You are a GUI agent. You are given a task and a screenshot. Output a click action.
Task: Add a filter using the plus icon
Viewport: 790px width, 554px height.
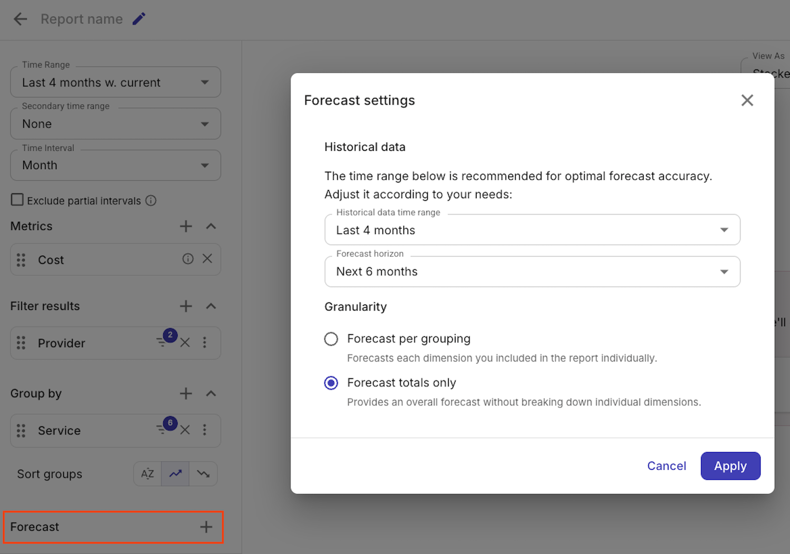pyautogui.click(x=185, y=306)
